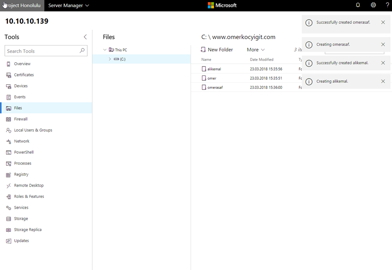Click the Overview tool icon
This screenshot has width=392, height=270.
[9, 64]
